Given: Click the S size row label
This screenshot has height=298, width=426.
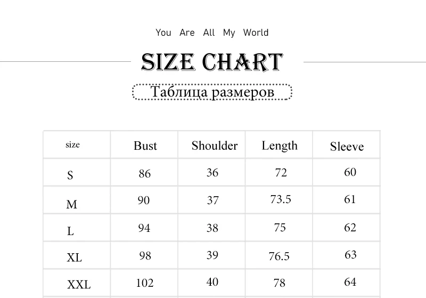Looking at the screenshot, I should (x=70, y=175).
